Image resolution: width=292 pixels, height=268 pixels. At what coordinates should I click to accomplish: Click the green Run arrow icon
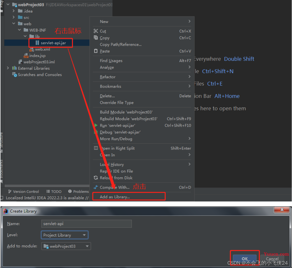point(96,125)
